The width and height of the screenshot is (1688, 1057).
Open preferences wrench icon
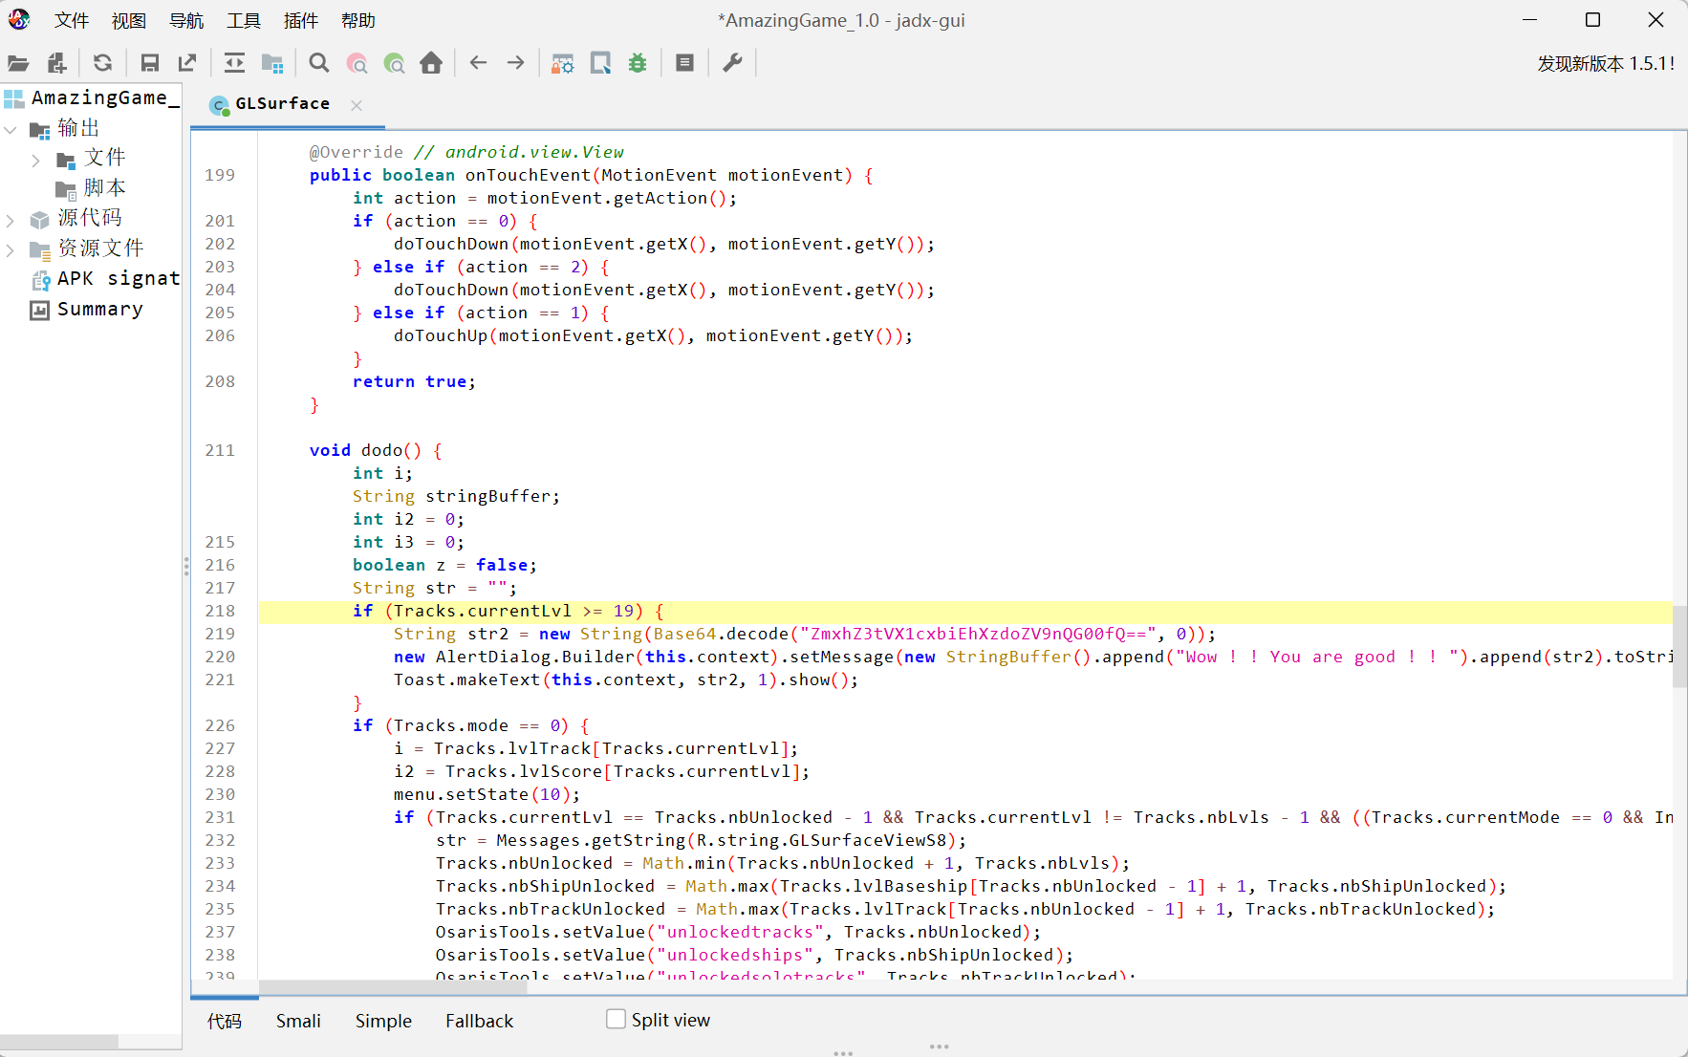[x=732, y=63]
